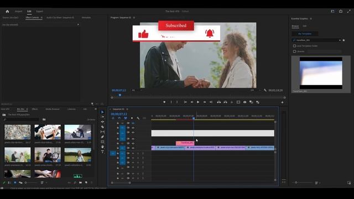The width and height of the screenshot is (354, 199).
Task: Clear the Essential Graphics search text
Action: 340,40
